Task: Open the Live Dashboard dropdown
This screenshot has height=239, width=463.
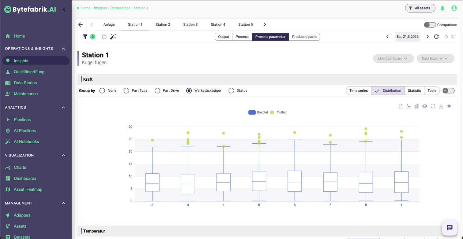Action: pyautogui.click(x=393, y=58)
